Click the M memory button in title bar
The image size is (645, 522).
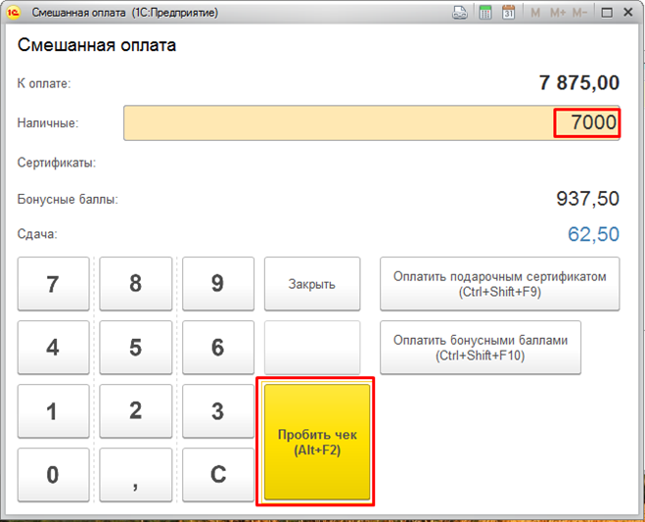tap(535, 13)
